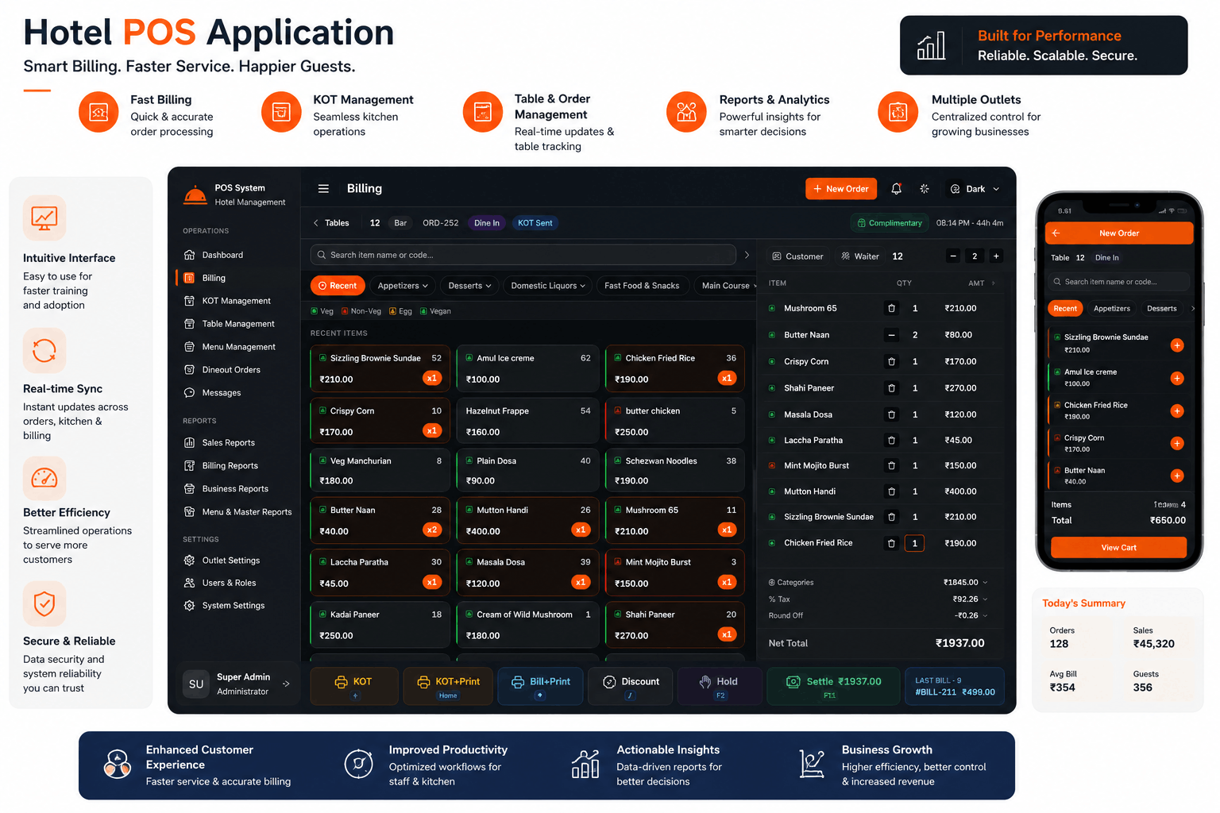Viewport: 1220px width, 813px height.
Task: Click Chicken Fried Rice quantity field
Action: pyautogui.click(x=914, y=543)
